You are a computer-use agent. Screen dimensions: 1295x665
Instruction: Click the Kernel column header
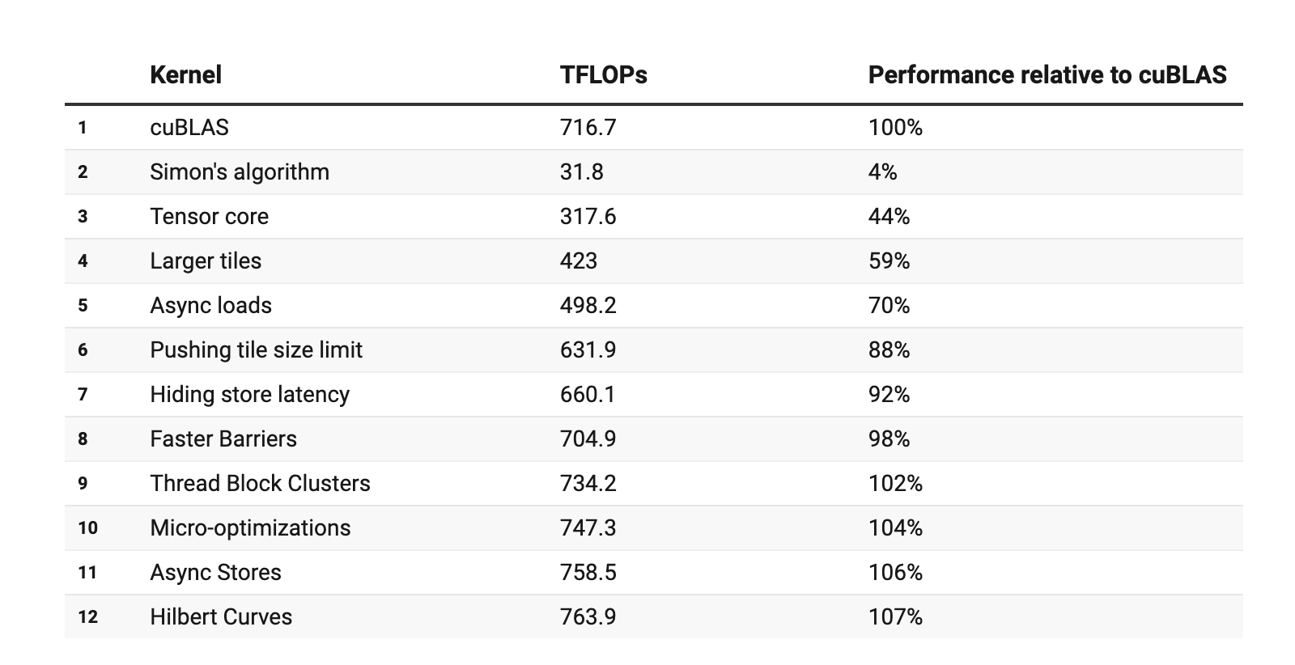coord(185,75)
